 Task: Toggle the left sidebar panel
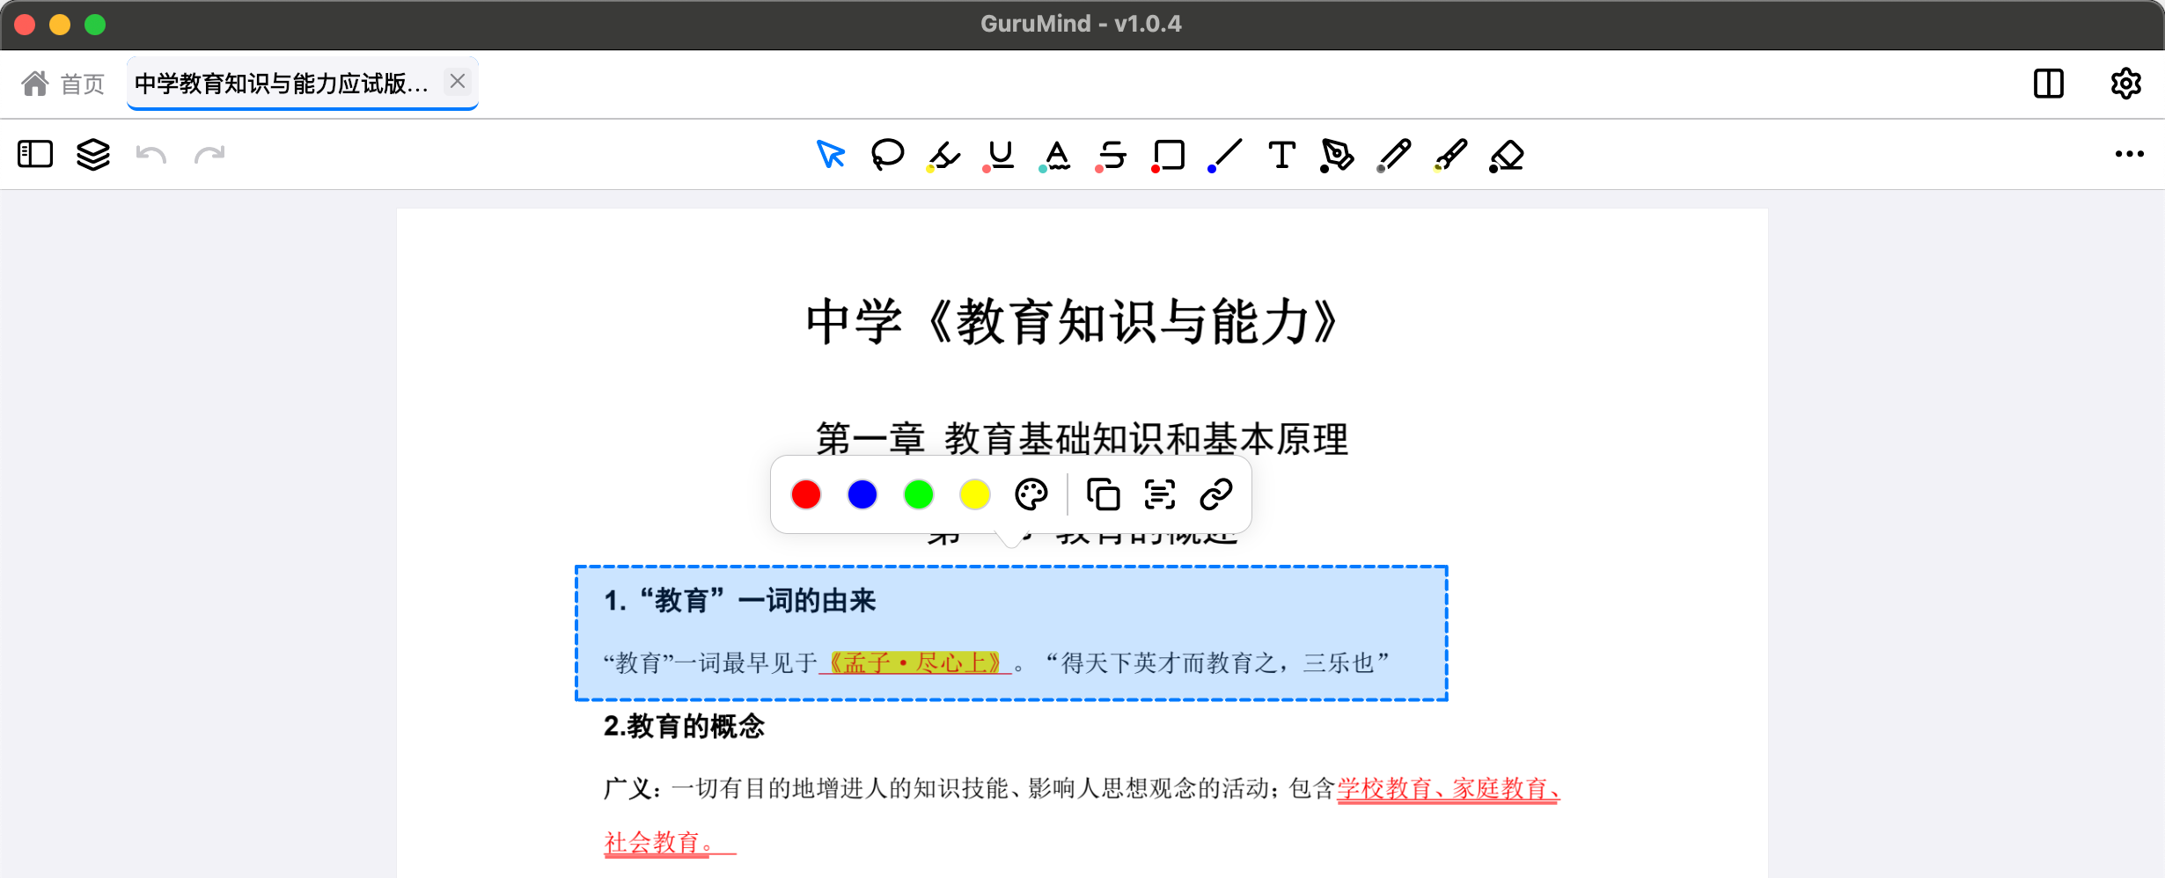coord(35,155)
